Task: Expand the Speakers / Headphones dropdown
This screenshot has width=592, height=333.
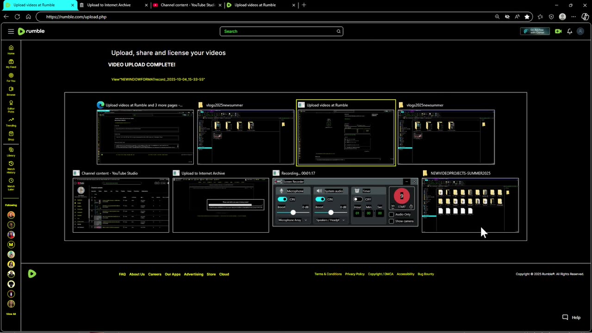Action: pos(331,220)
